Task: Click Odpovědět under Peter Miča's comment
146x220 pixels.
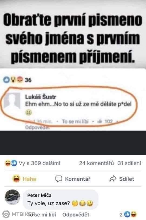Action: click(76, 215)
